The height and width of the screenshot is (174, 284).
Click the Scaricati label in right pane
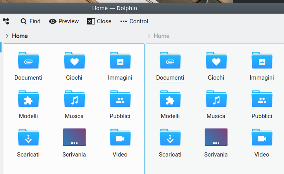coord(170,155)
